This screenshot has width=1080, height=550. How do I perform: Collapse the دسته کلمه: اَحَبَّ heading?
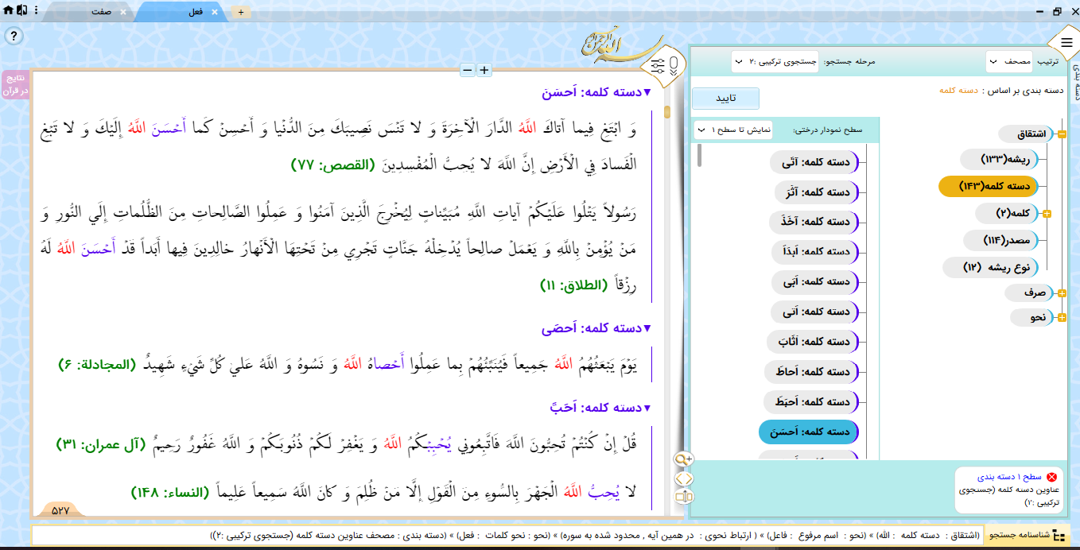pyautogui.click(x=647, y=407)
